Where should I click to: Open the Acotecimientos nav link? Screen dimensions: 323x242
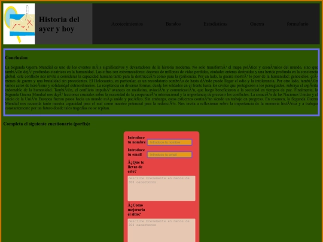point(127,24)
